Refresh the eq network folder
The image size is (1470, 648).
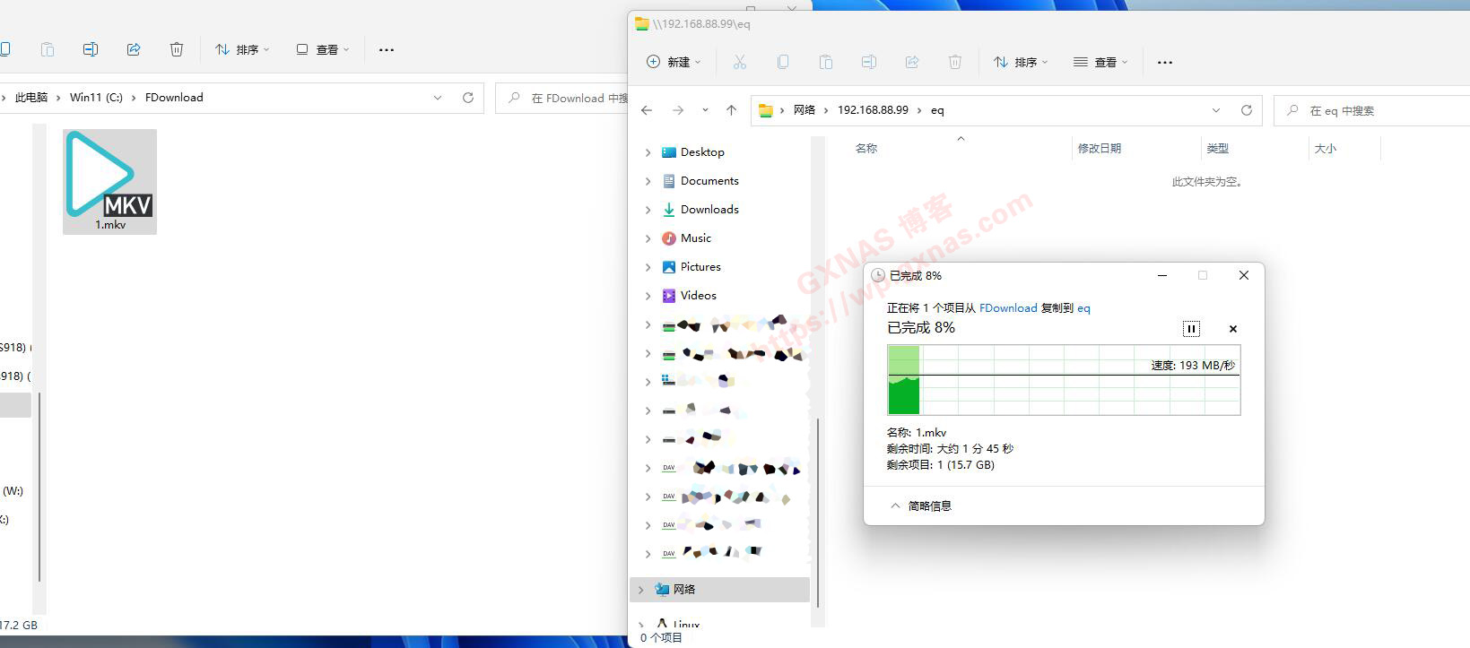tap(1246, 110)
